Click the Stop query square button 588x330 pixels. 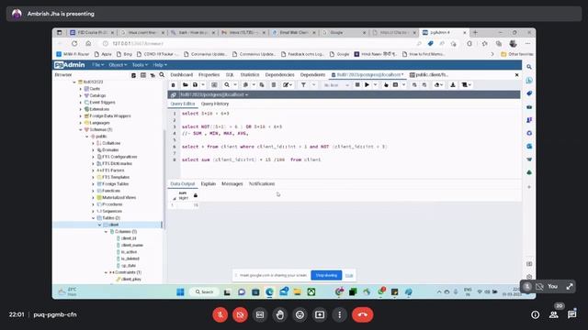pyautogui.click(x=357, y=85)
